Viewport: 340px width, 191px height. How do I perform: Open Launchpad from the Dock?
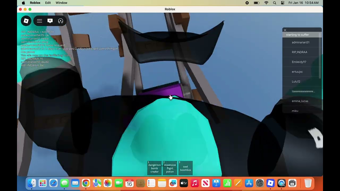[42, 183]
